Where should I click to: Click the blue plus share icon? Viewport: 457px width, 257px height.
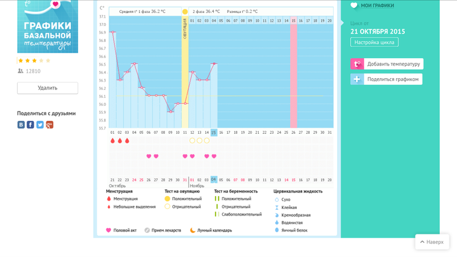pyautogui.click(x=357, y=79)
